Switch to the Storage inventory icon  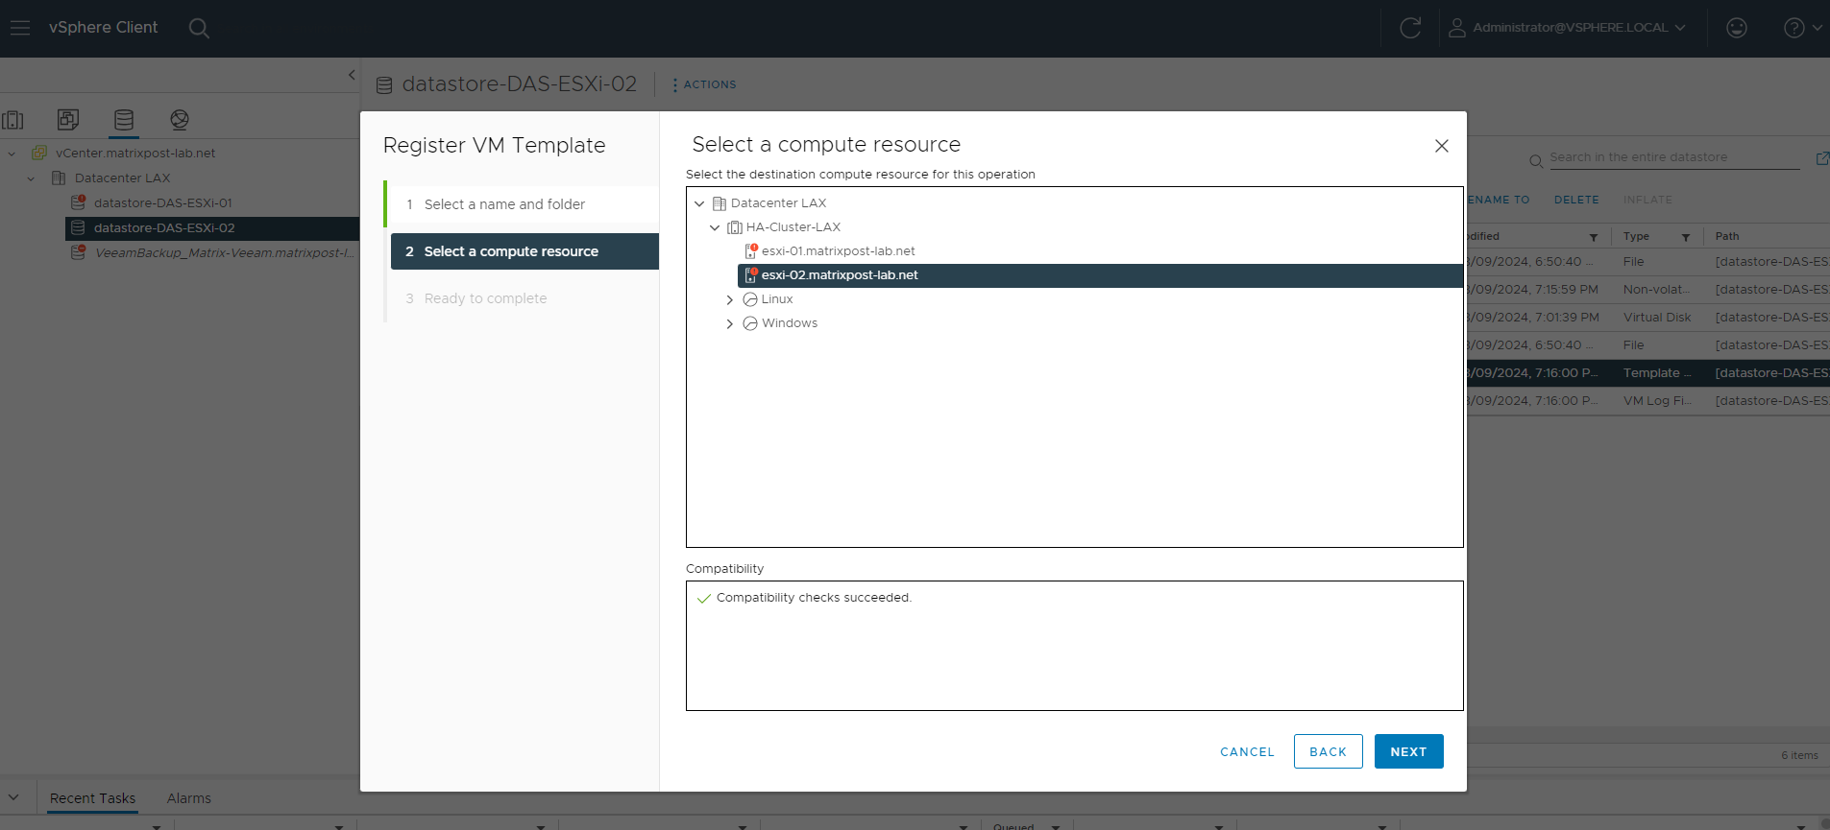(124, 120)
